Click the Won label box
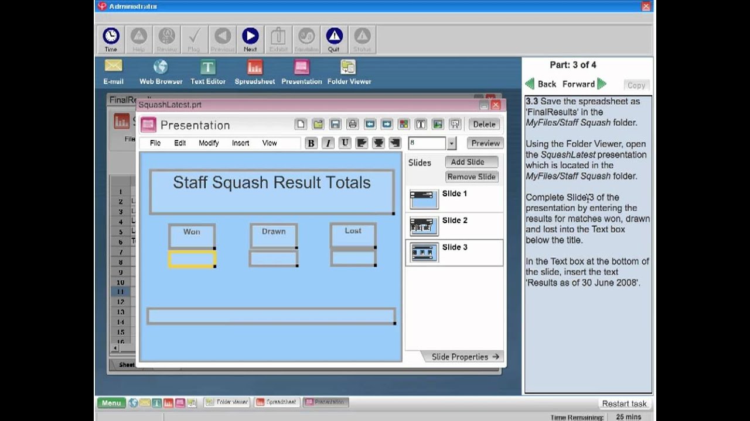 tap(192, 236)
